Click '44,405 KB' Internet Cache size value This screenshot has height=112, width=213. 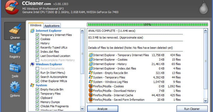(158, 95)
